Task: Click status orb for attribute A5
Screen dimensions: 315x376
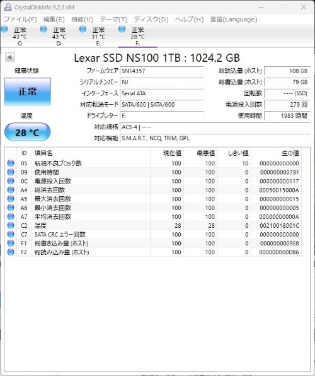Action: [x=11, y=199]
